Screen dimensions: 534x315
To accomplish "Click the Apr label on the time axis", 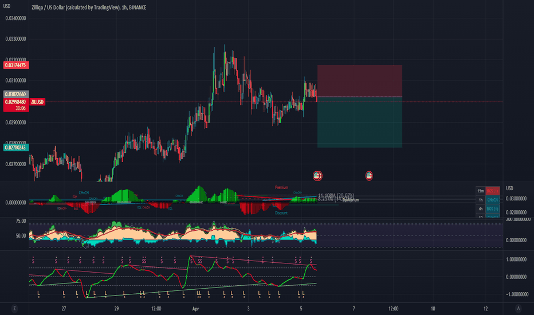I will coord(195,309).
